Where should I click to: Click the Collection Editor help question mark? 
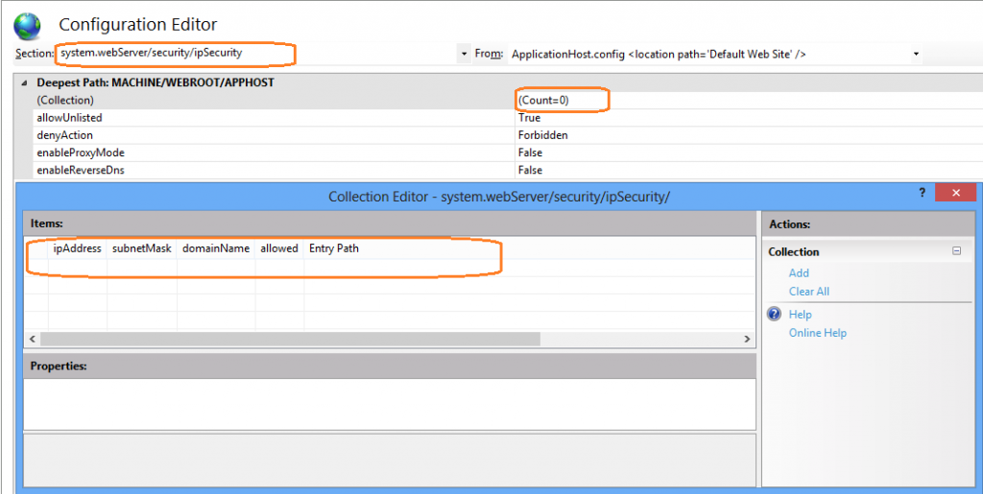point(923,193)
